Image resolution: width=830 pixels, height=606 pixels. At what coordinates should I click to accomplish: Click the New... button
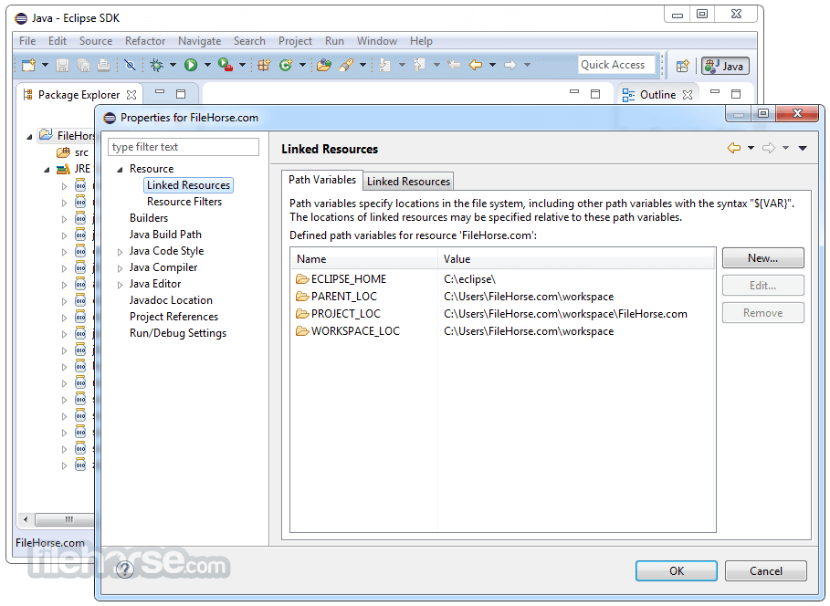click(762, 258)
